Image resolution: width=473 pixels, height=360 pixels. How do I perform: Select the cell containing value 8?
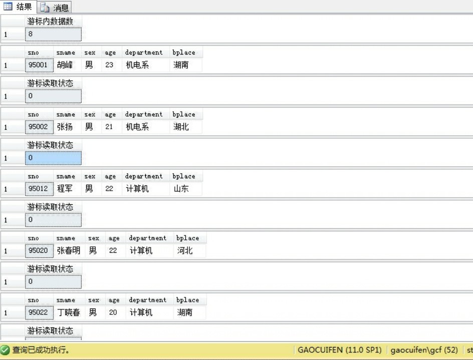[54, 34]
